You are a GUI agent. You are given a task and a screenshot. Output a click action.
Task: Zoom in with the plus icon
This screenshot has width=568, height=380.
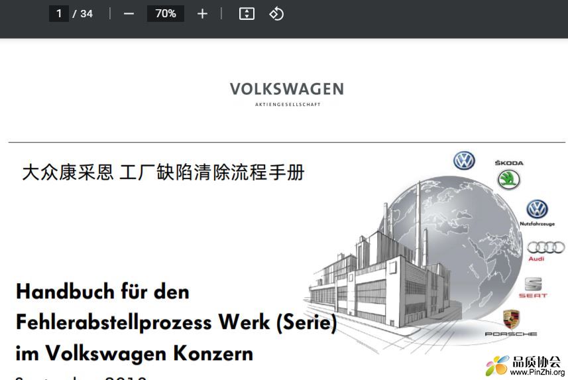[x=202, y=14]
